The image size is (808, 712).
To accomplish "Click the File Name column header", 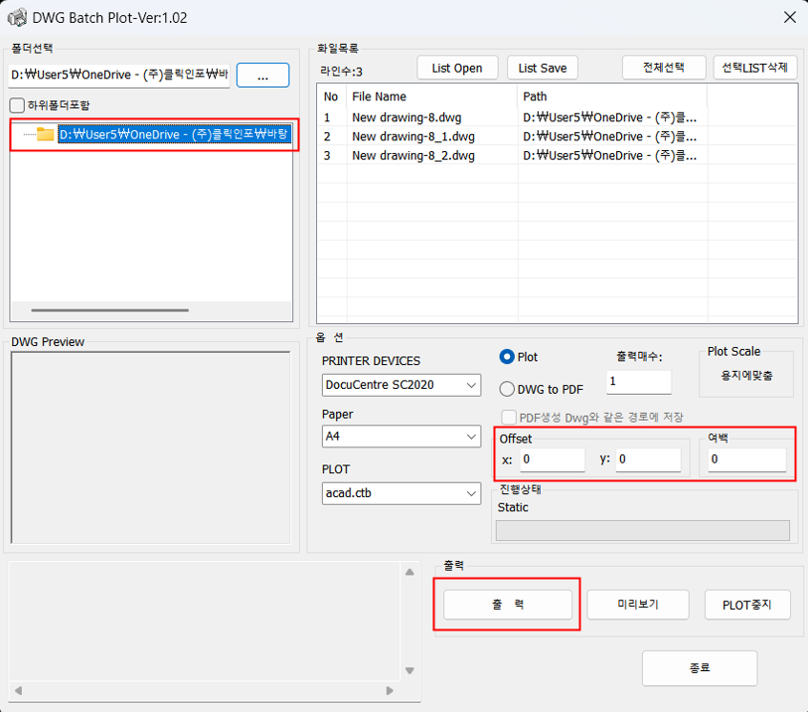I will (x=431, y=96).
